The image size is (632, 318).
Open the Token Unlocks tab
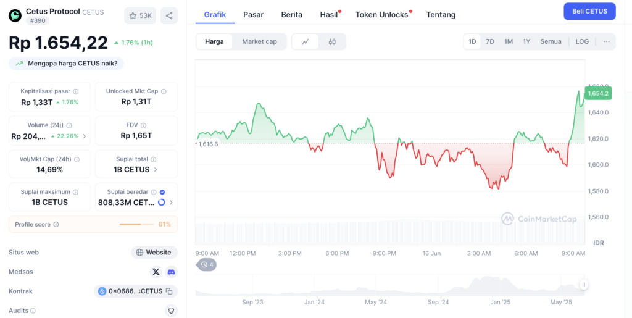383,15
